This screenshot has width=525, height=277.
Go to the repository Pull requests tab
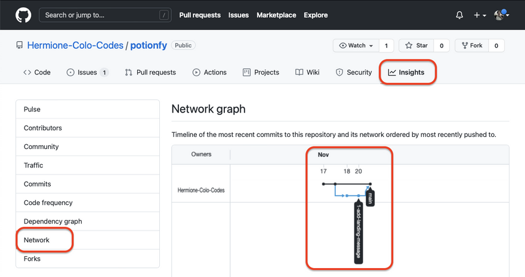pos(150,72)
